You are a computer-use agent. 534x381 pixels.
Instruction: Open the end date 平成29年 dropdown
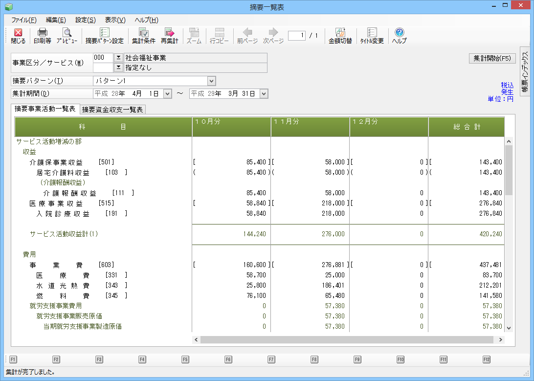coord(264,93)
